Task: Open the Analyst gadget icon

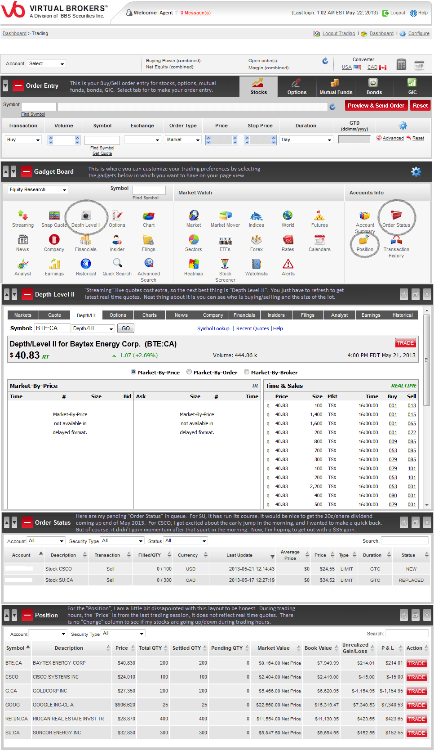Action: point(23,264)
